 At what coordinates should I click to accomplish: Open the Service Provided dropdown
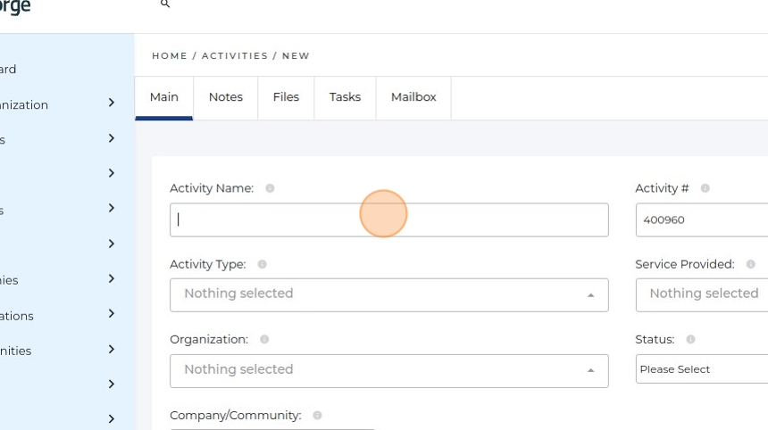point(702,295)
